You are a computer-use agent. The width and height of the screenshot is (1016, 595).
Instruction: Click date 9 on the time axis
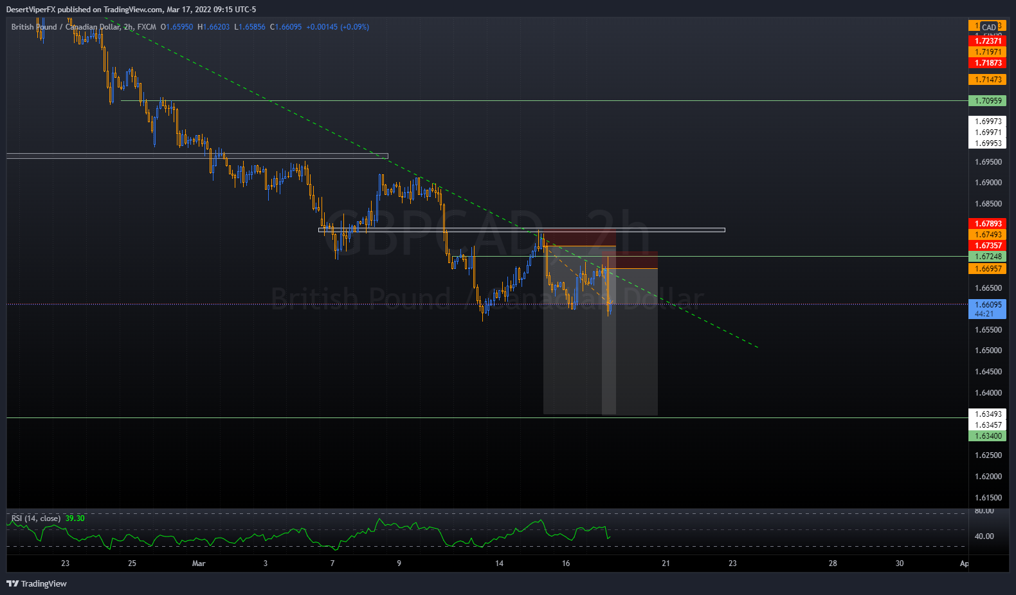point(399,563)
